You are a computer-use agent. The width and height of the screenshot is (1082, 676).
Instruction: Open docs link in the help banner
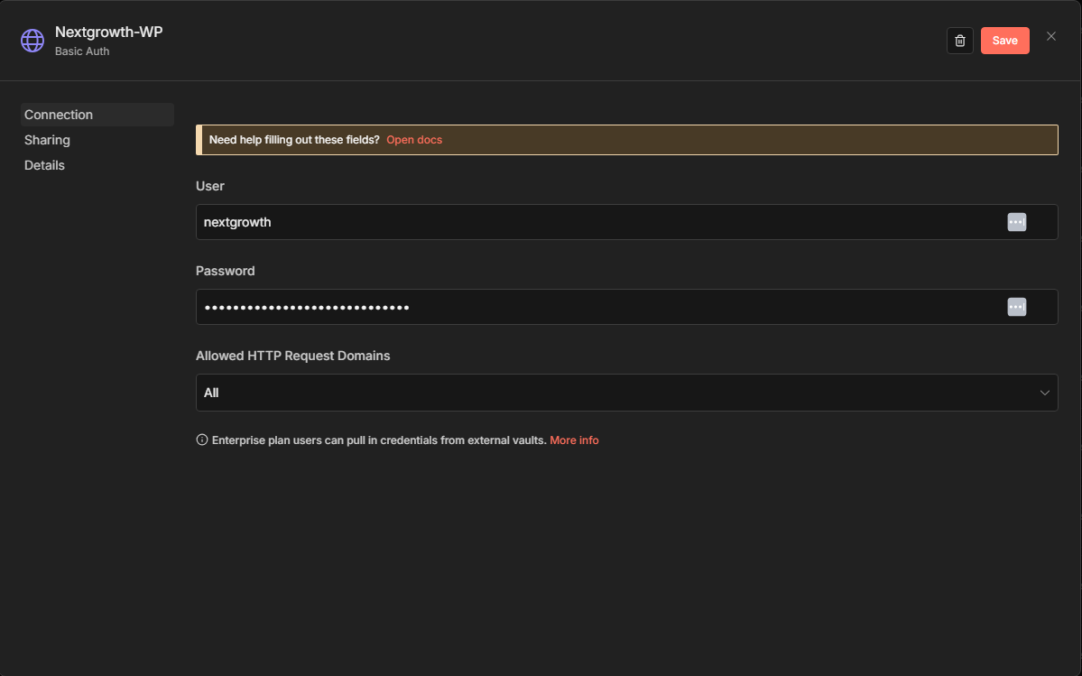414,140
